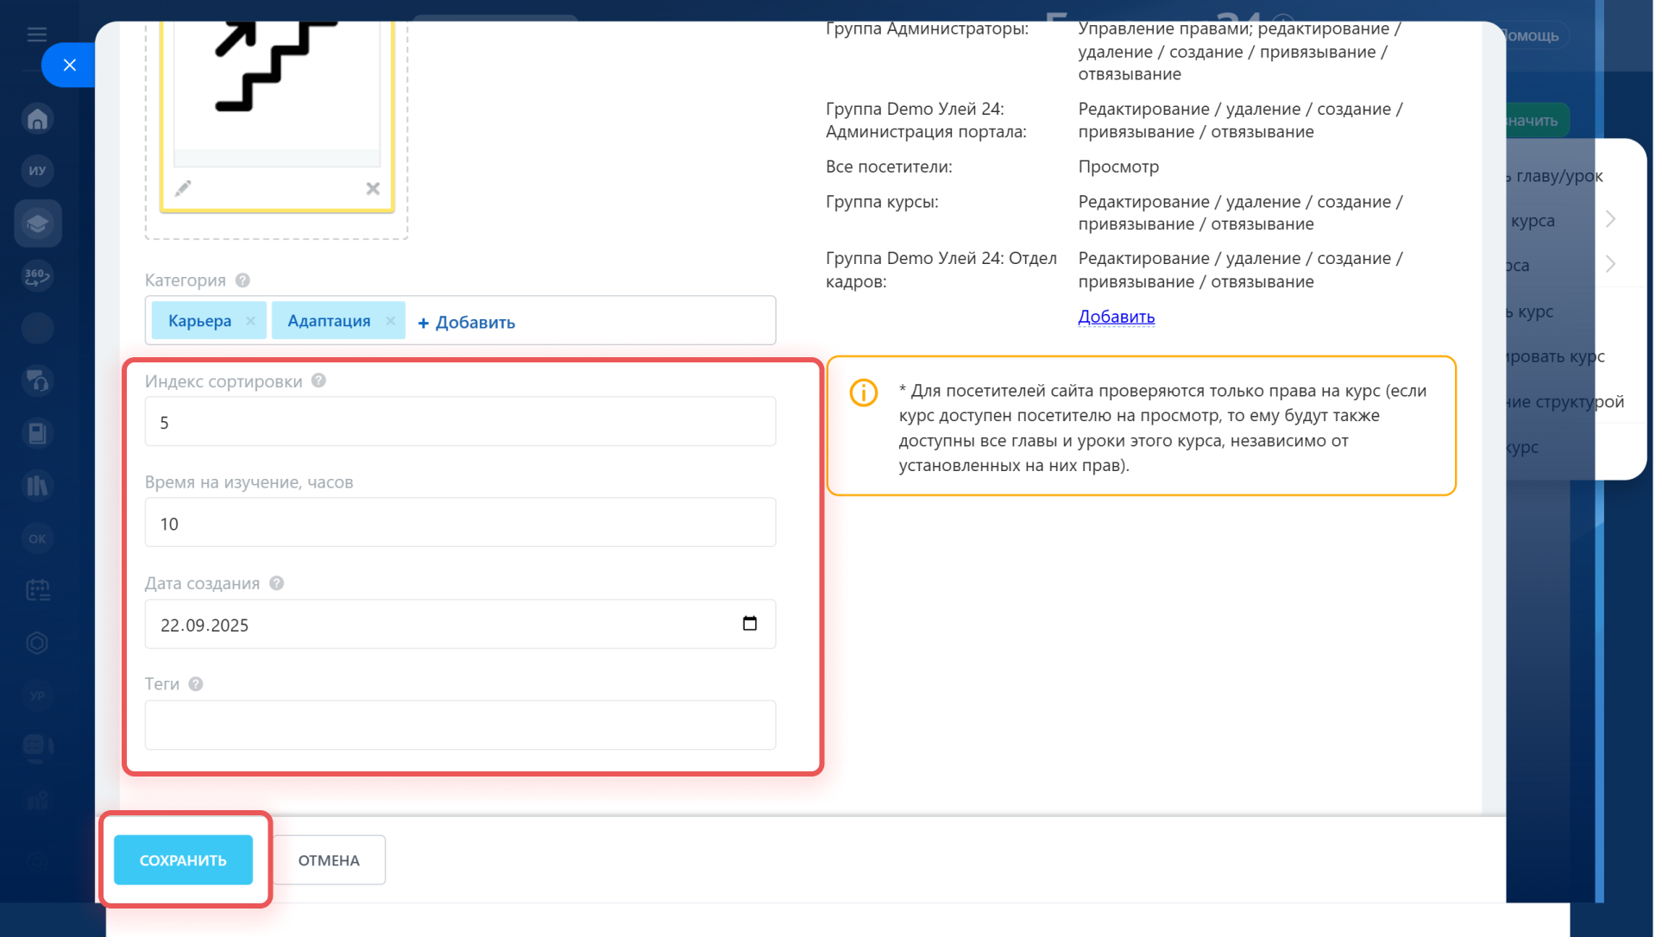
Task: Remove the Адаптация category tag
Action: coord(390,321)
